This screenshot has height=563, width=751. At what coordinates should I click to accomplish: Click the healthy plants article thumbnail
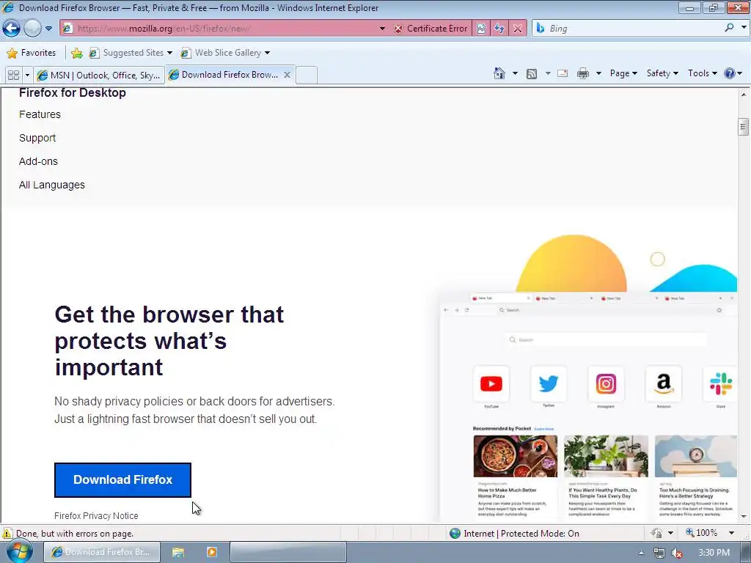[606, 456]
